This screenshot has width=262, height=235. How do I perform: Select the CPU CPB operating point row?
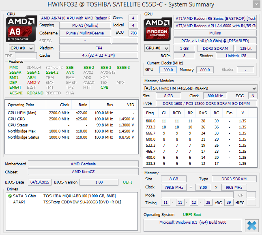(x=71, y=119)
